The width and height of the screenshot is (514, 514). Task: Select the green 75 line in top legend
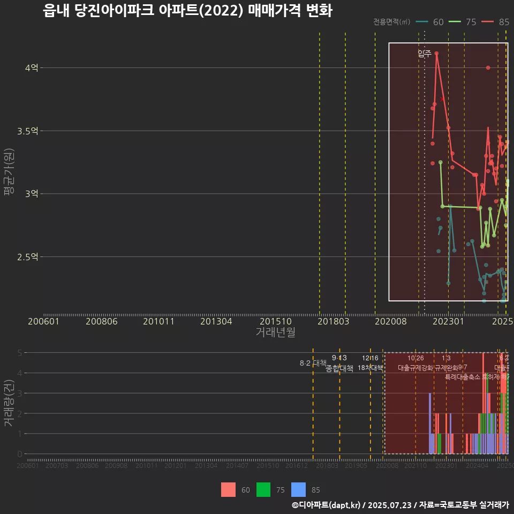[455, 22]
